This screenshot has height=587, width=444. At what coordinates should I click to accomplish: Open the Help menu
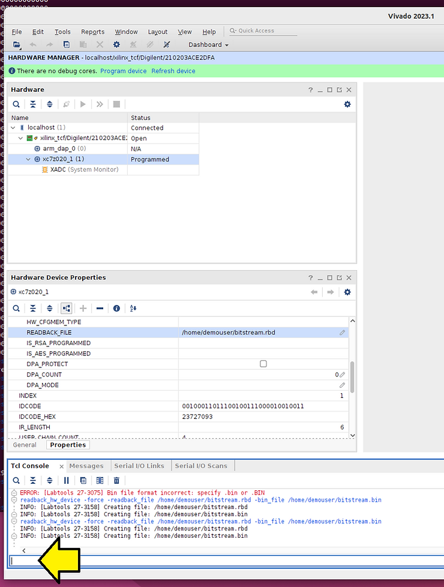pyautogui.click(x=209, y=32)
